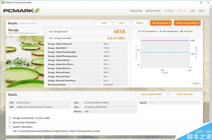This screenshot has height=140, width=212.
Task: Open Result details
Action: [161, 23]
